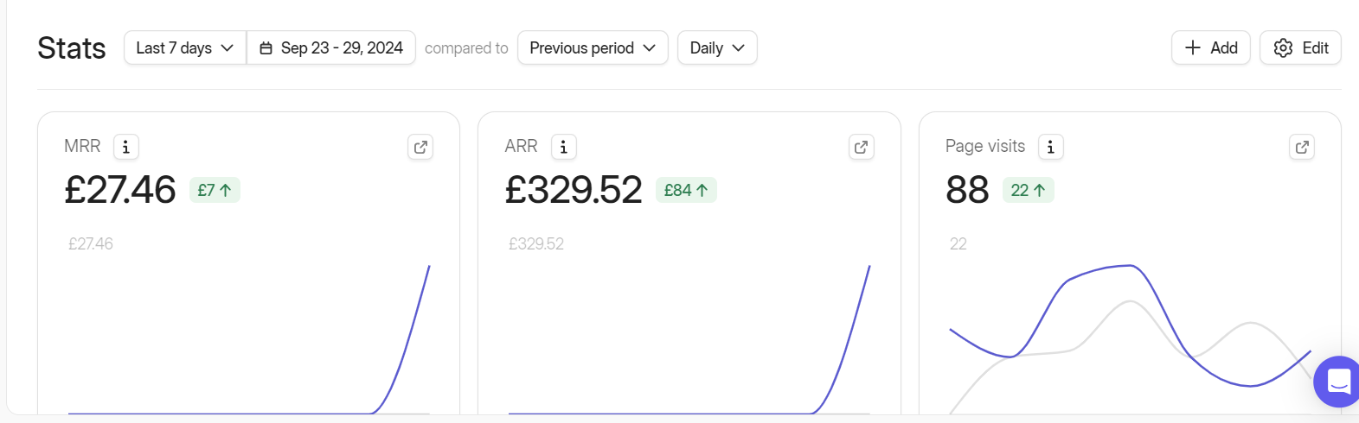Open MRR chart in external view
This screenshot has width=1359, height=423.
[420, 147]
